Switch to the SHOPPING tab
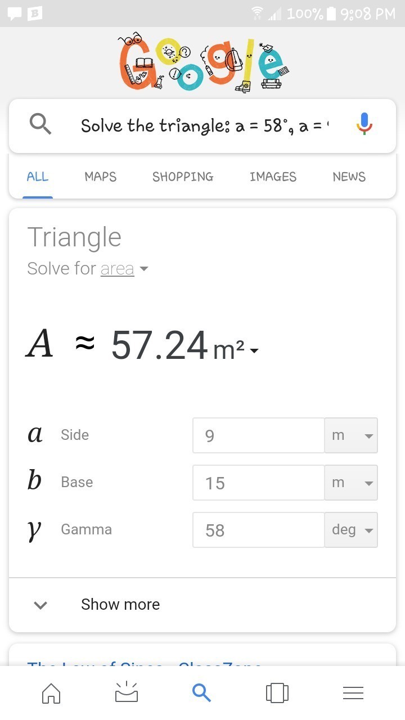 point(183,177)
